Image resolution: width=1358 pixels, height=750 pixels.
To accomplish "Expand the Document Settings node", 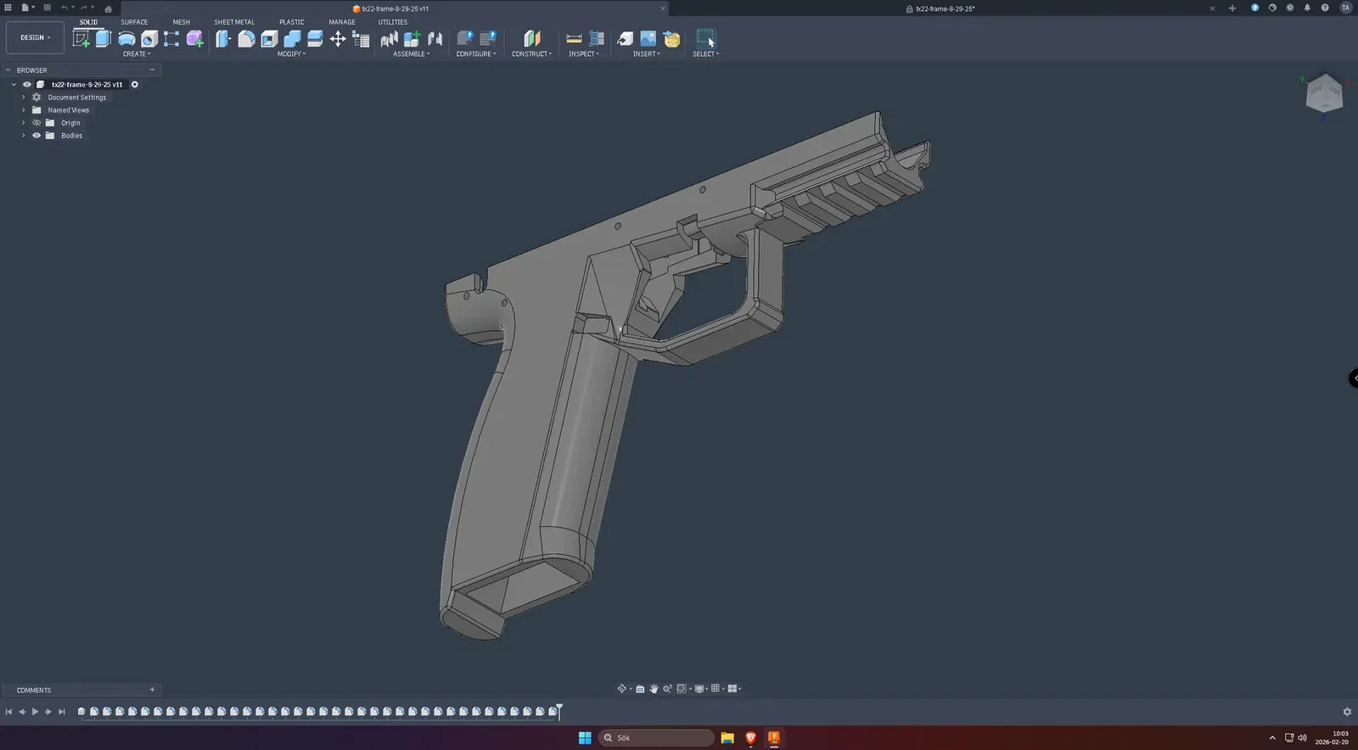I will pyautogui.click(x=23, y=98).
